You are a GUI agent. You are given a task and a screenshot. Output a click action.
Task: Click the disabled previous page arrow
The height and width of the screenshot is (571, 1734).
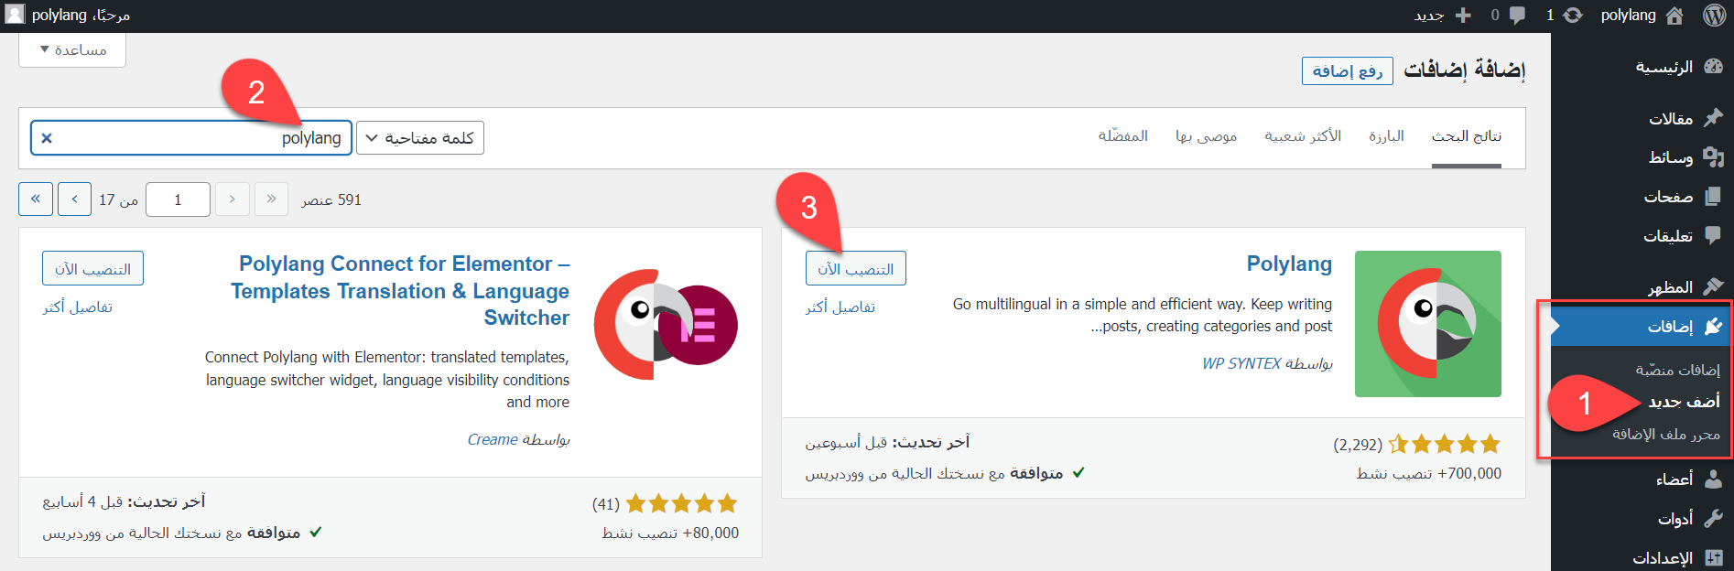point(233,199)
